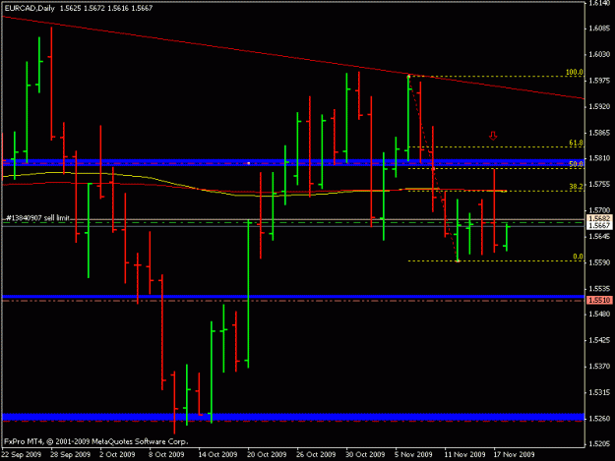
Task: Click the red 1.5510 price tag
Action: tap(599, 301)
